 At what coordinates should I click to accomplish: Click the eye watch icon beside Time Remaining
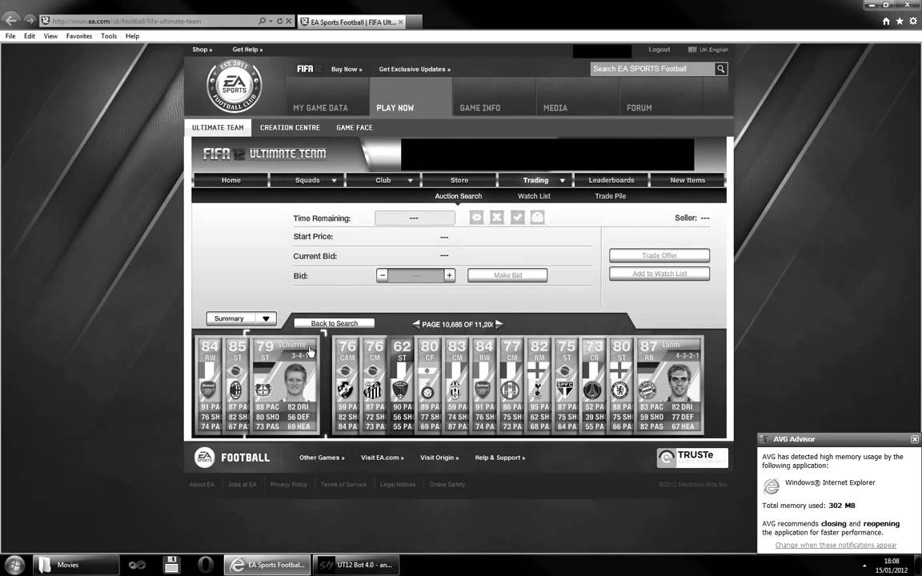(476, 218)
